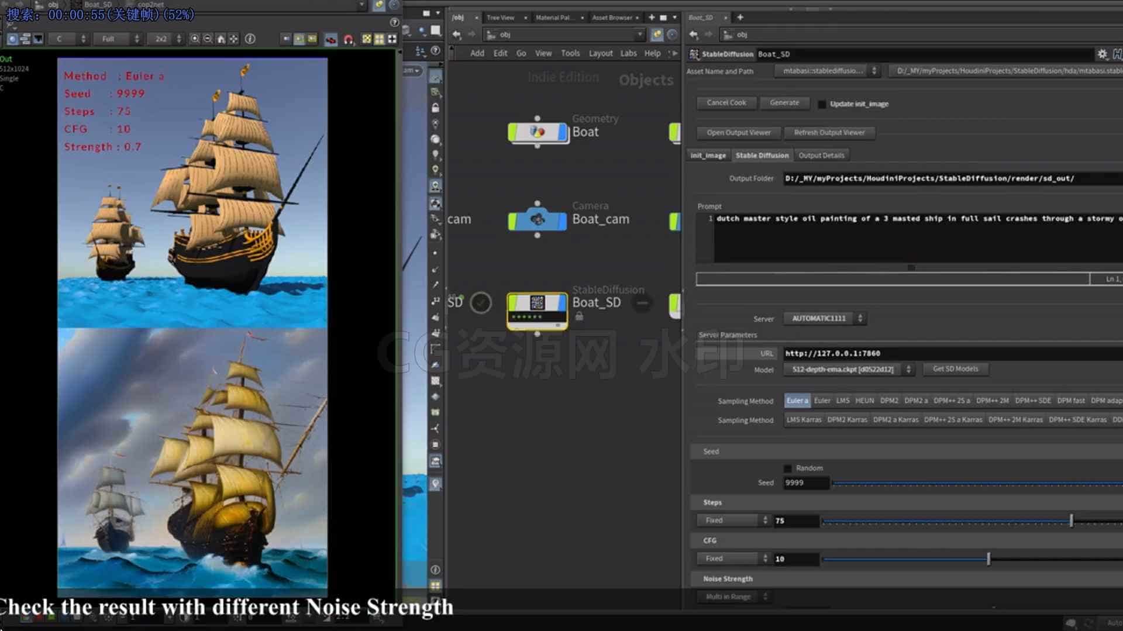
Task: Select the DPM2 sampling method
Action: point(889,401)
